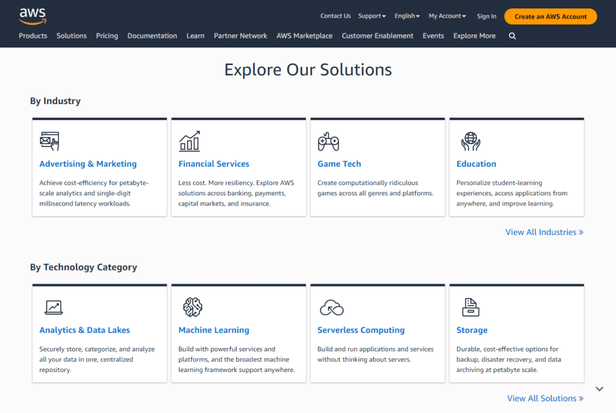616x413 pixels.
Task: Open the Events menu item
Action: pyautogui.click(x=433, y=35)
